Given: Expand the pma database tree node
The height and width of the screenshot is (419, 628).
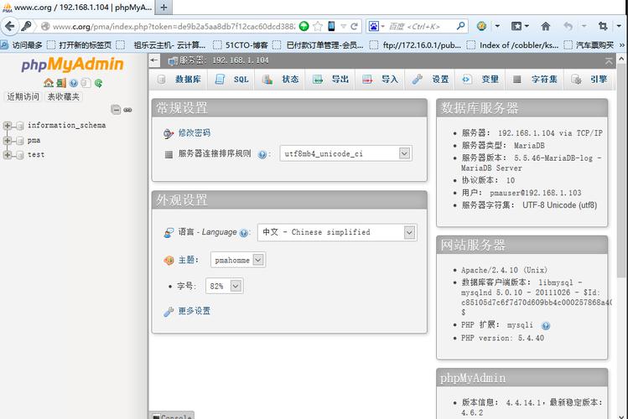Looking at the screenshot, I should [x=8, y=141].
